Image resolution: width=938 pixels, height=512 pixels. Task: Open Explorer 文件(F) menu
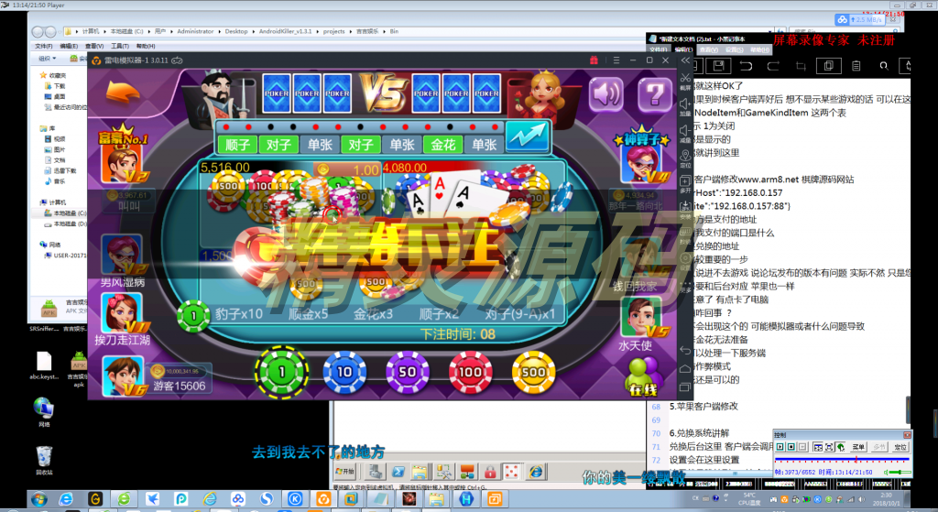click(43, 46)
